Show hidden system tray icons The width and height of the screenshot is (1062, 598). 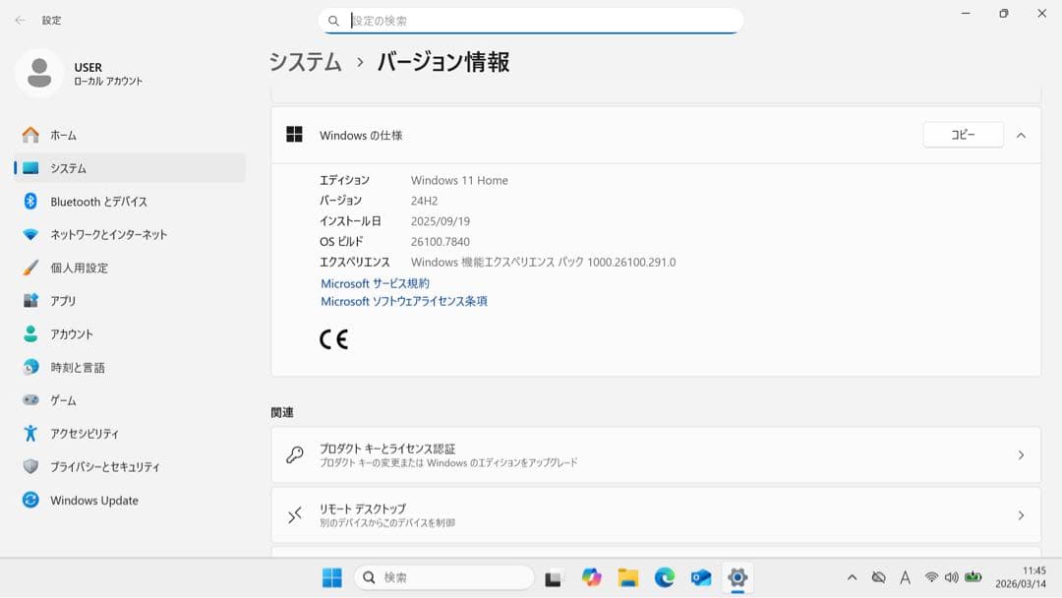pos(852,577)
